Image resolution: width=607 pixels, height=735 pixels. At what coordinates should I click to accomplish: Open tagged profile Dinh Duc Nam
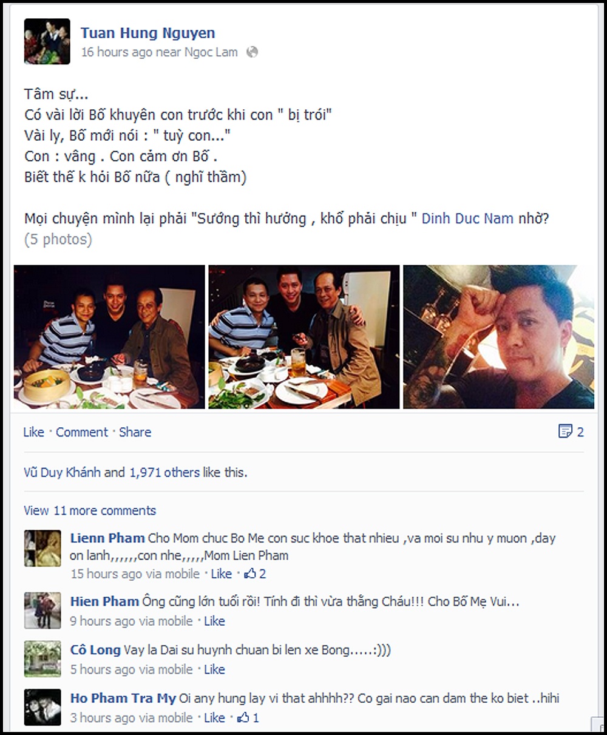coord(467,218)
